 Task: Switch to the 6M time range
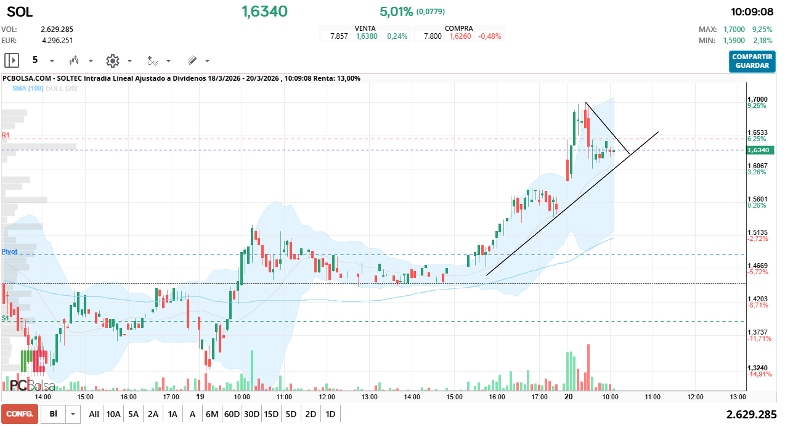click(x=212, y=414)
